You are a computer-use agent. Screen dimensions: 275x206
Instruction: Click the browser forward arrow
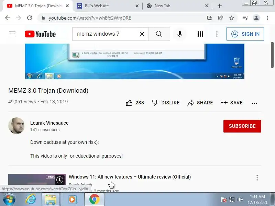point(19,18)
